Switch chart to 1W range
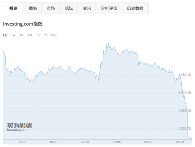The width and height of the screenshot is (195, 147). 13,35
